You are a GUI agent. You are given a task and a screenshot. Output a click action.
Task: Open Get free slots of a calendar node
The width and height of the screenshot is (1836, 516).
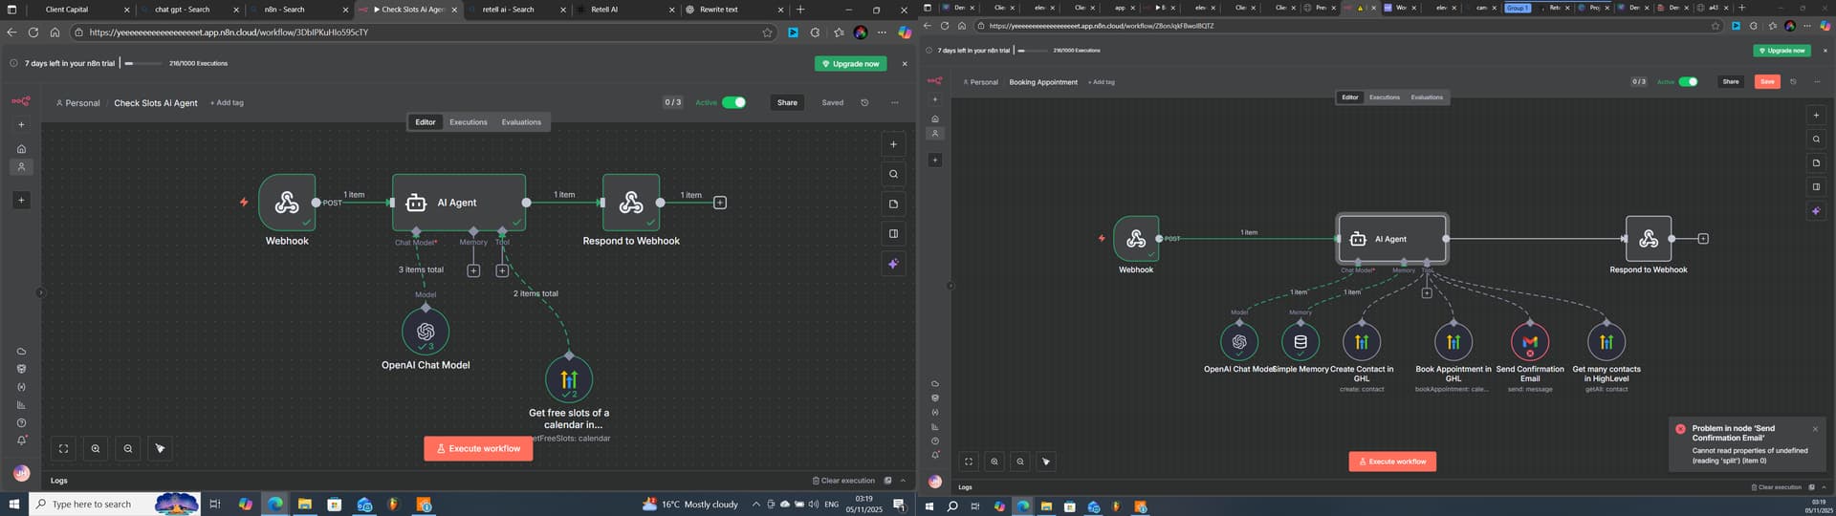click(x=569, y=379)
